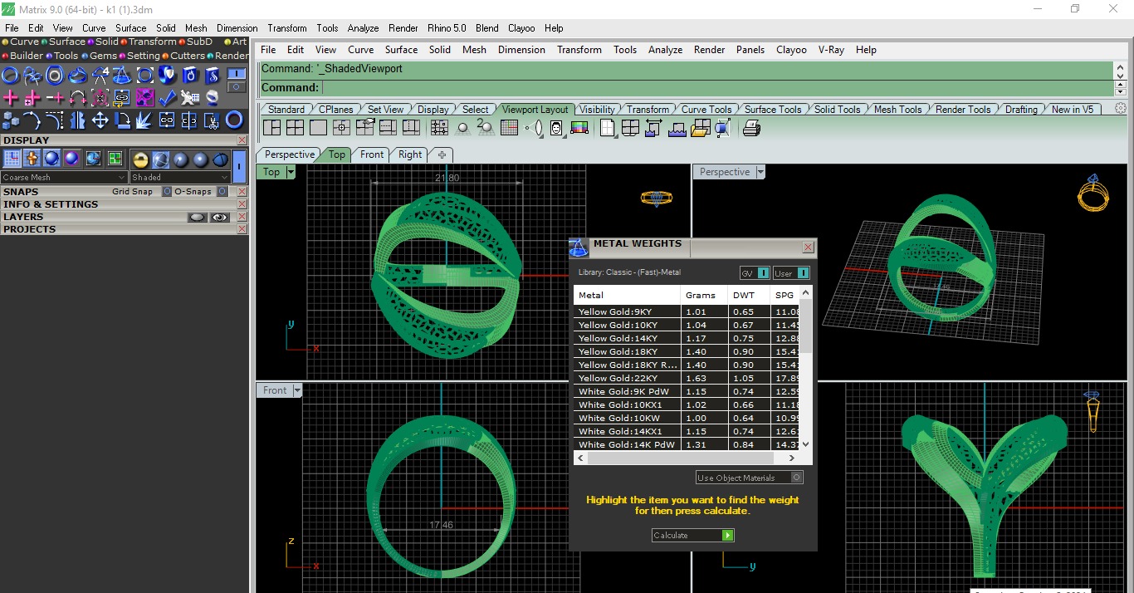Toggle layer visibility eye icon in Layers
The height and width of the screenshot is (593, 1134).
click(219, 217)
